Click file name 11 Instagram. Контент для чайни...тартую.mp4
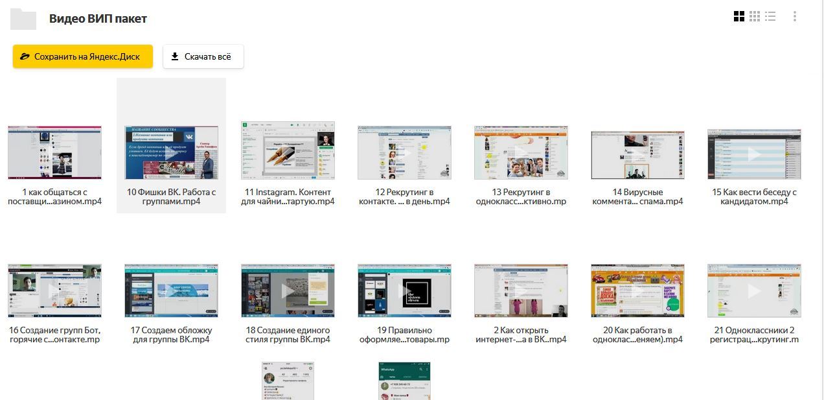The image size is (824, 400). point(288,196)
